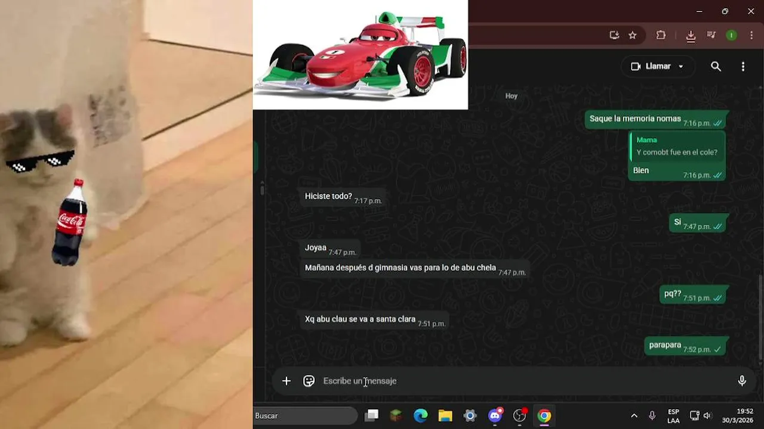The image size is (764, 429).
Task: Switch to Chrome in the taskbar
Action: (x=544, y=415)
